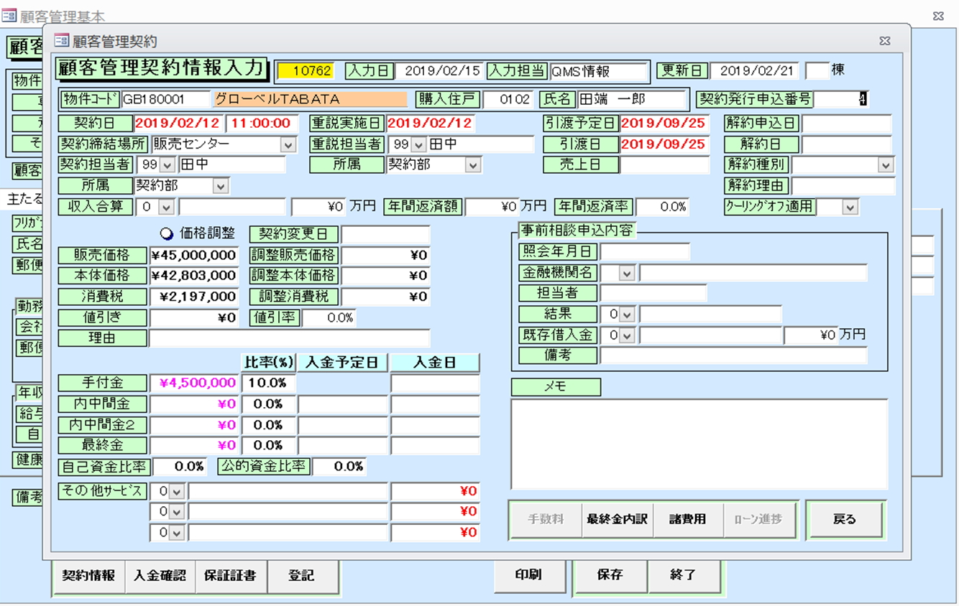Image resolution: width=959 pixels, height=606 pixels.
Task: Click the 解約理由 field
Action: tap(843, 186)
